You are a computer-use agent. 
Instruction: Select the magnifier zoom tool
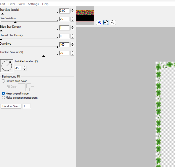pyautogui.click(x=113, y=22)
